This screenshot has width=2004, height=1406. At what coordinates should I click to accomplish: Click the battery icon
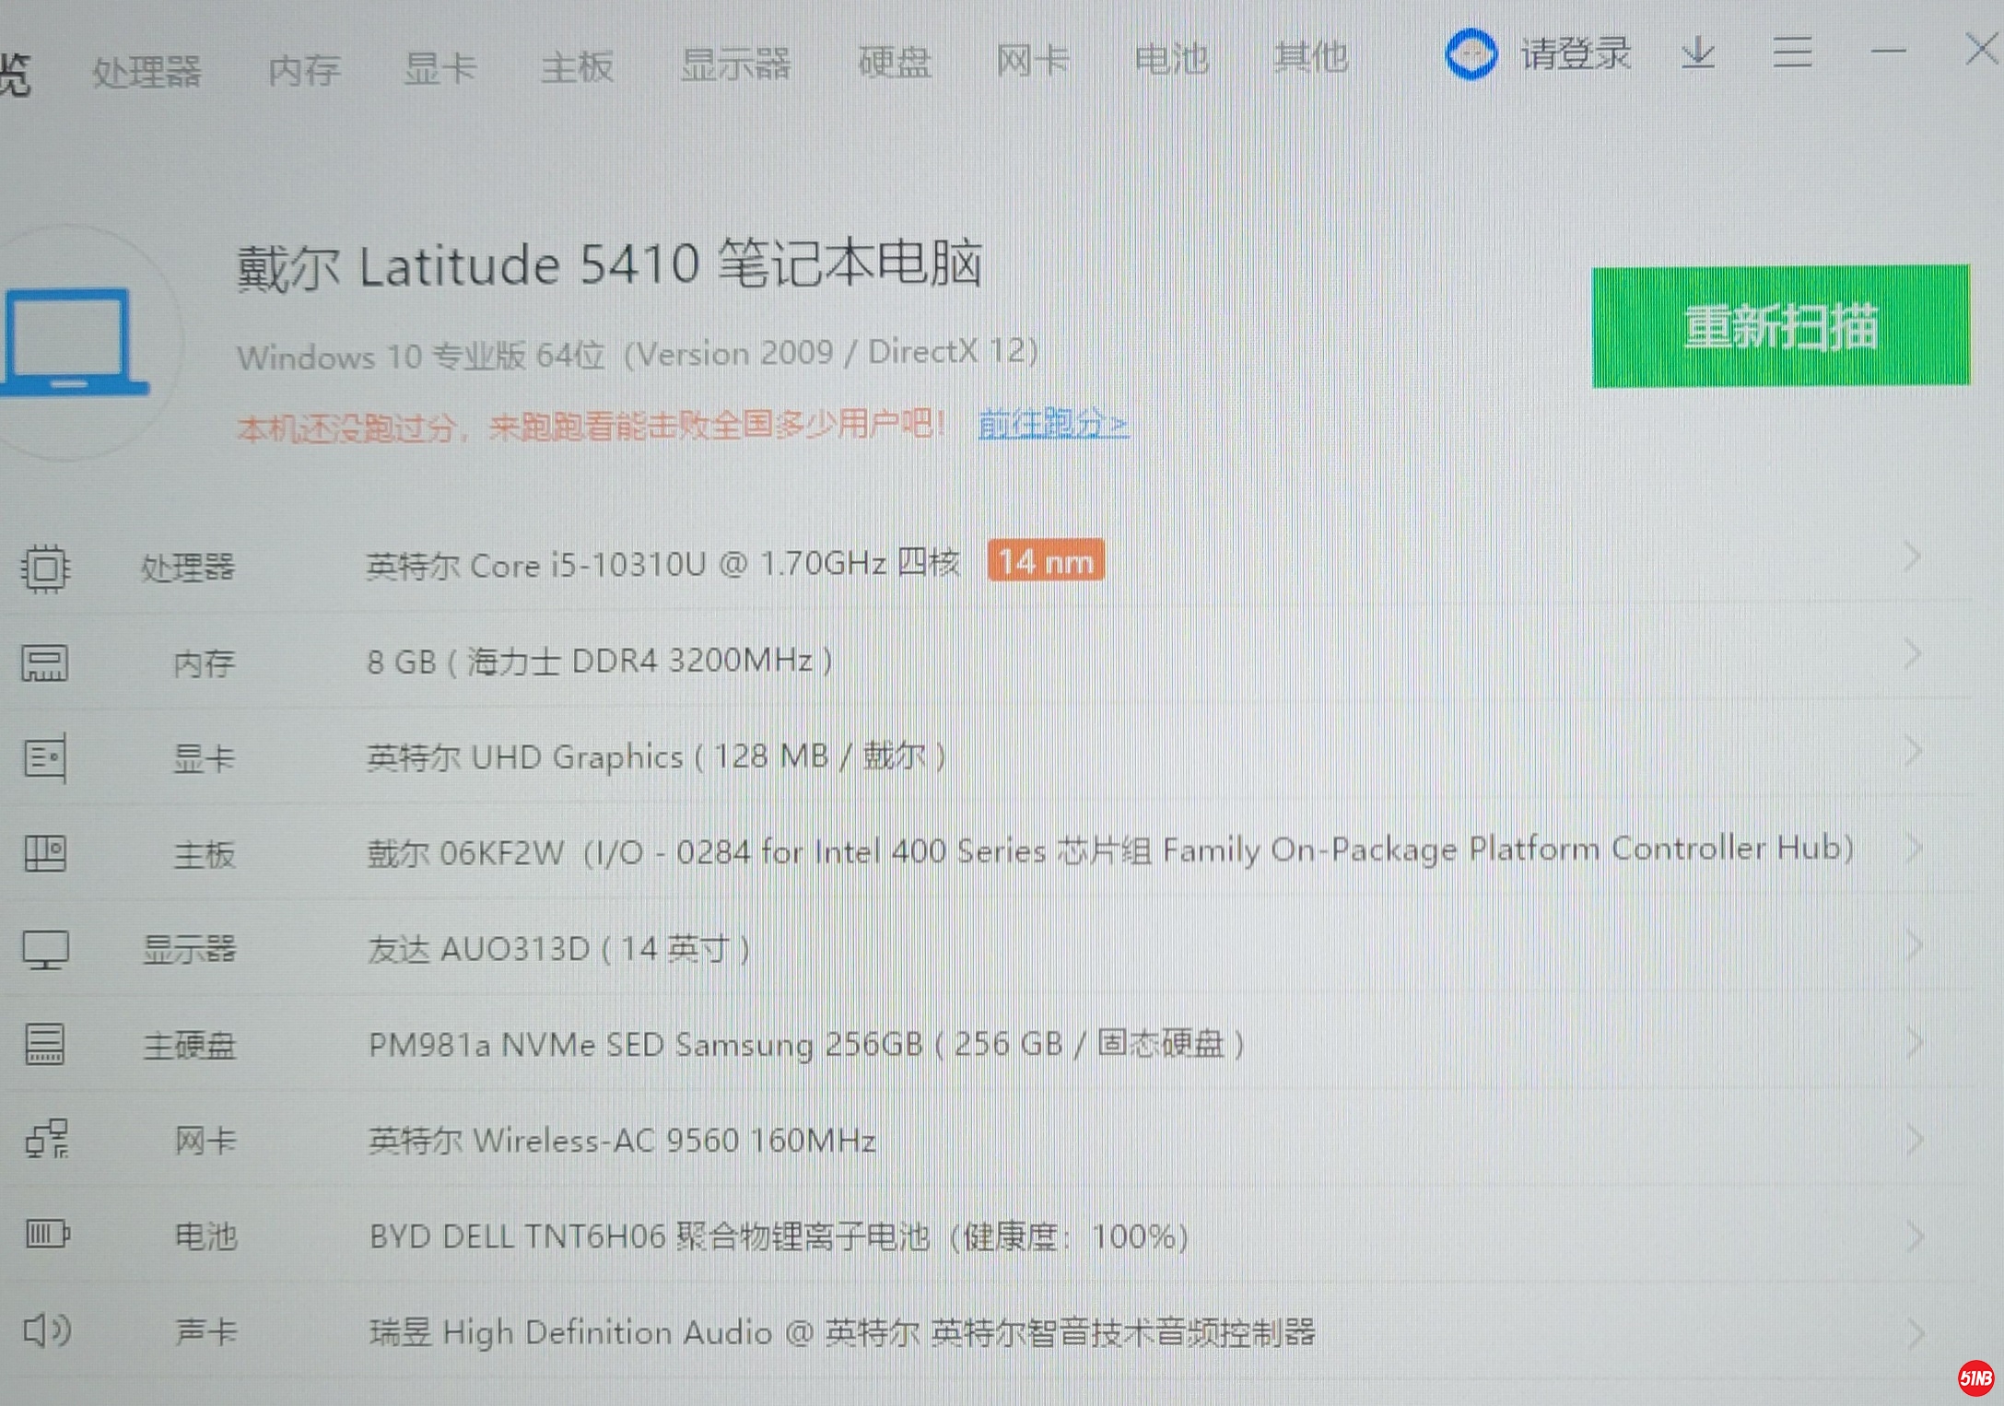tap(47, 1234)
